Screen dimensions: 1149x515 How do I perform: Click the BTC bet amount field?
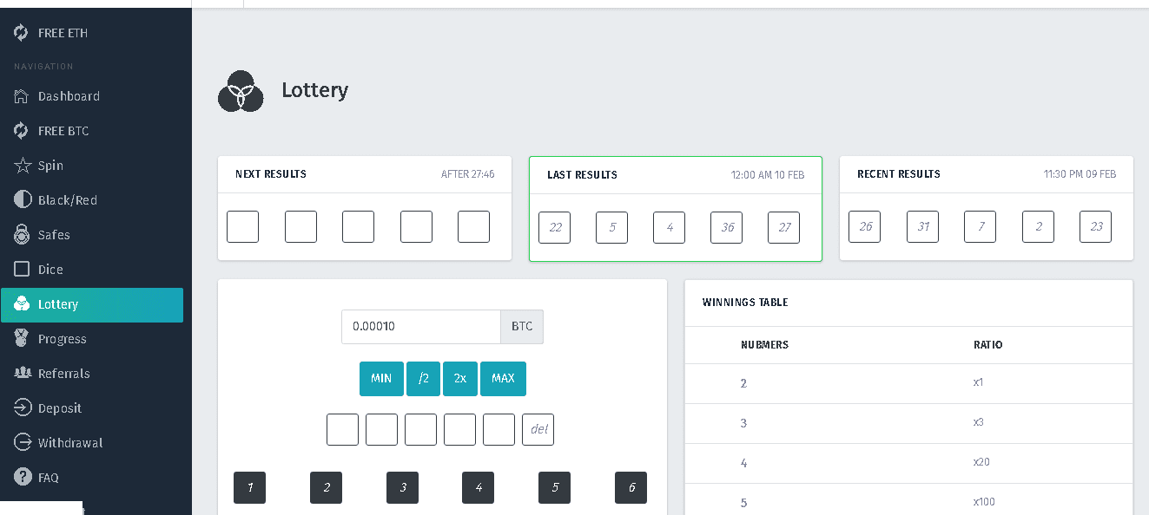pos(420,327)
